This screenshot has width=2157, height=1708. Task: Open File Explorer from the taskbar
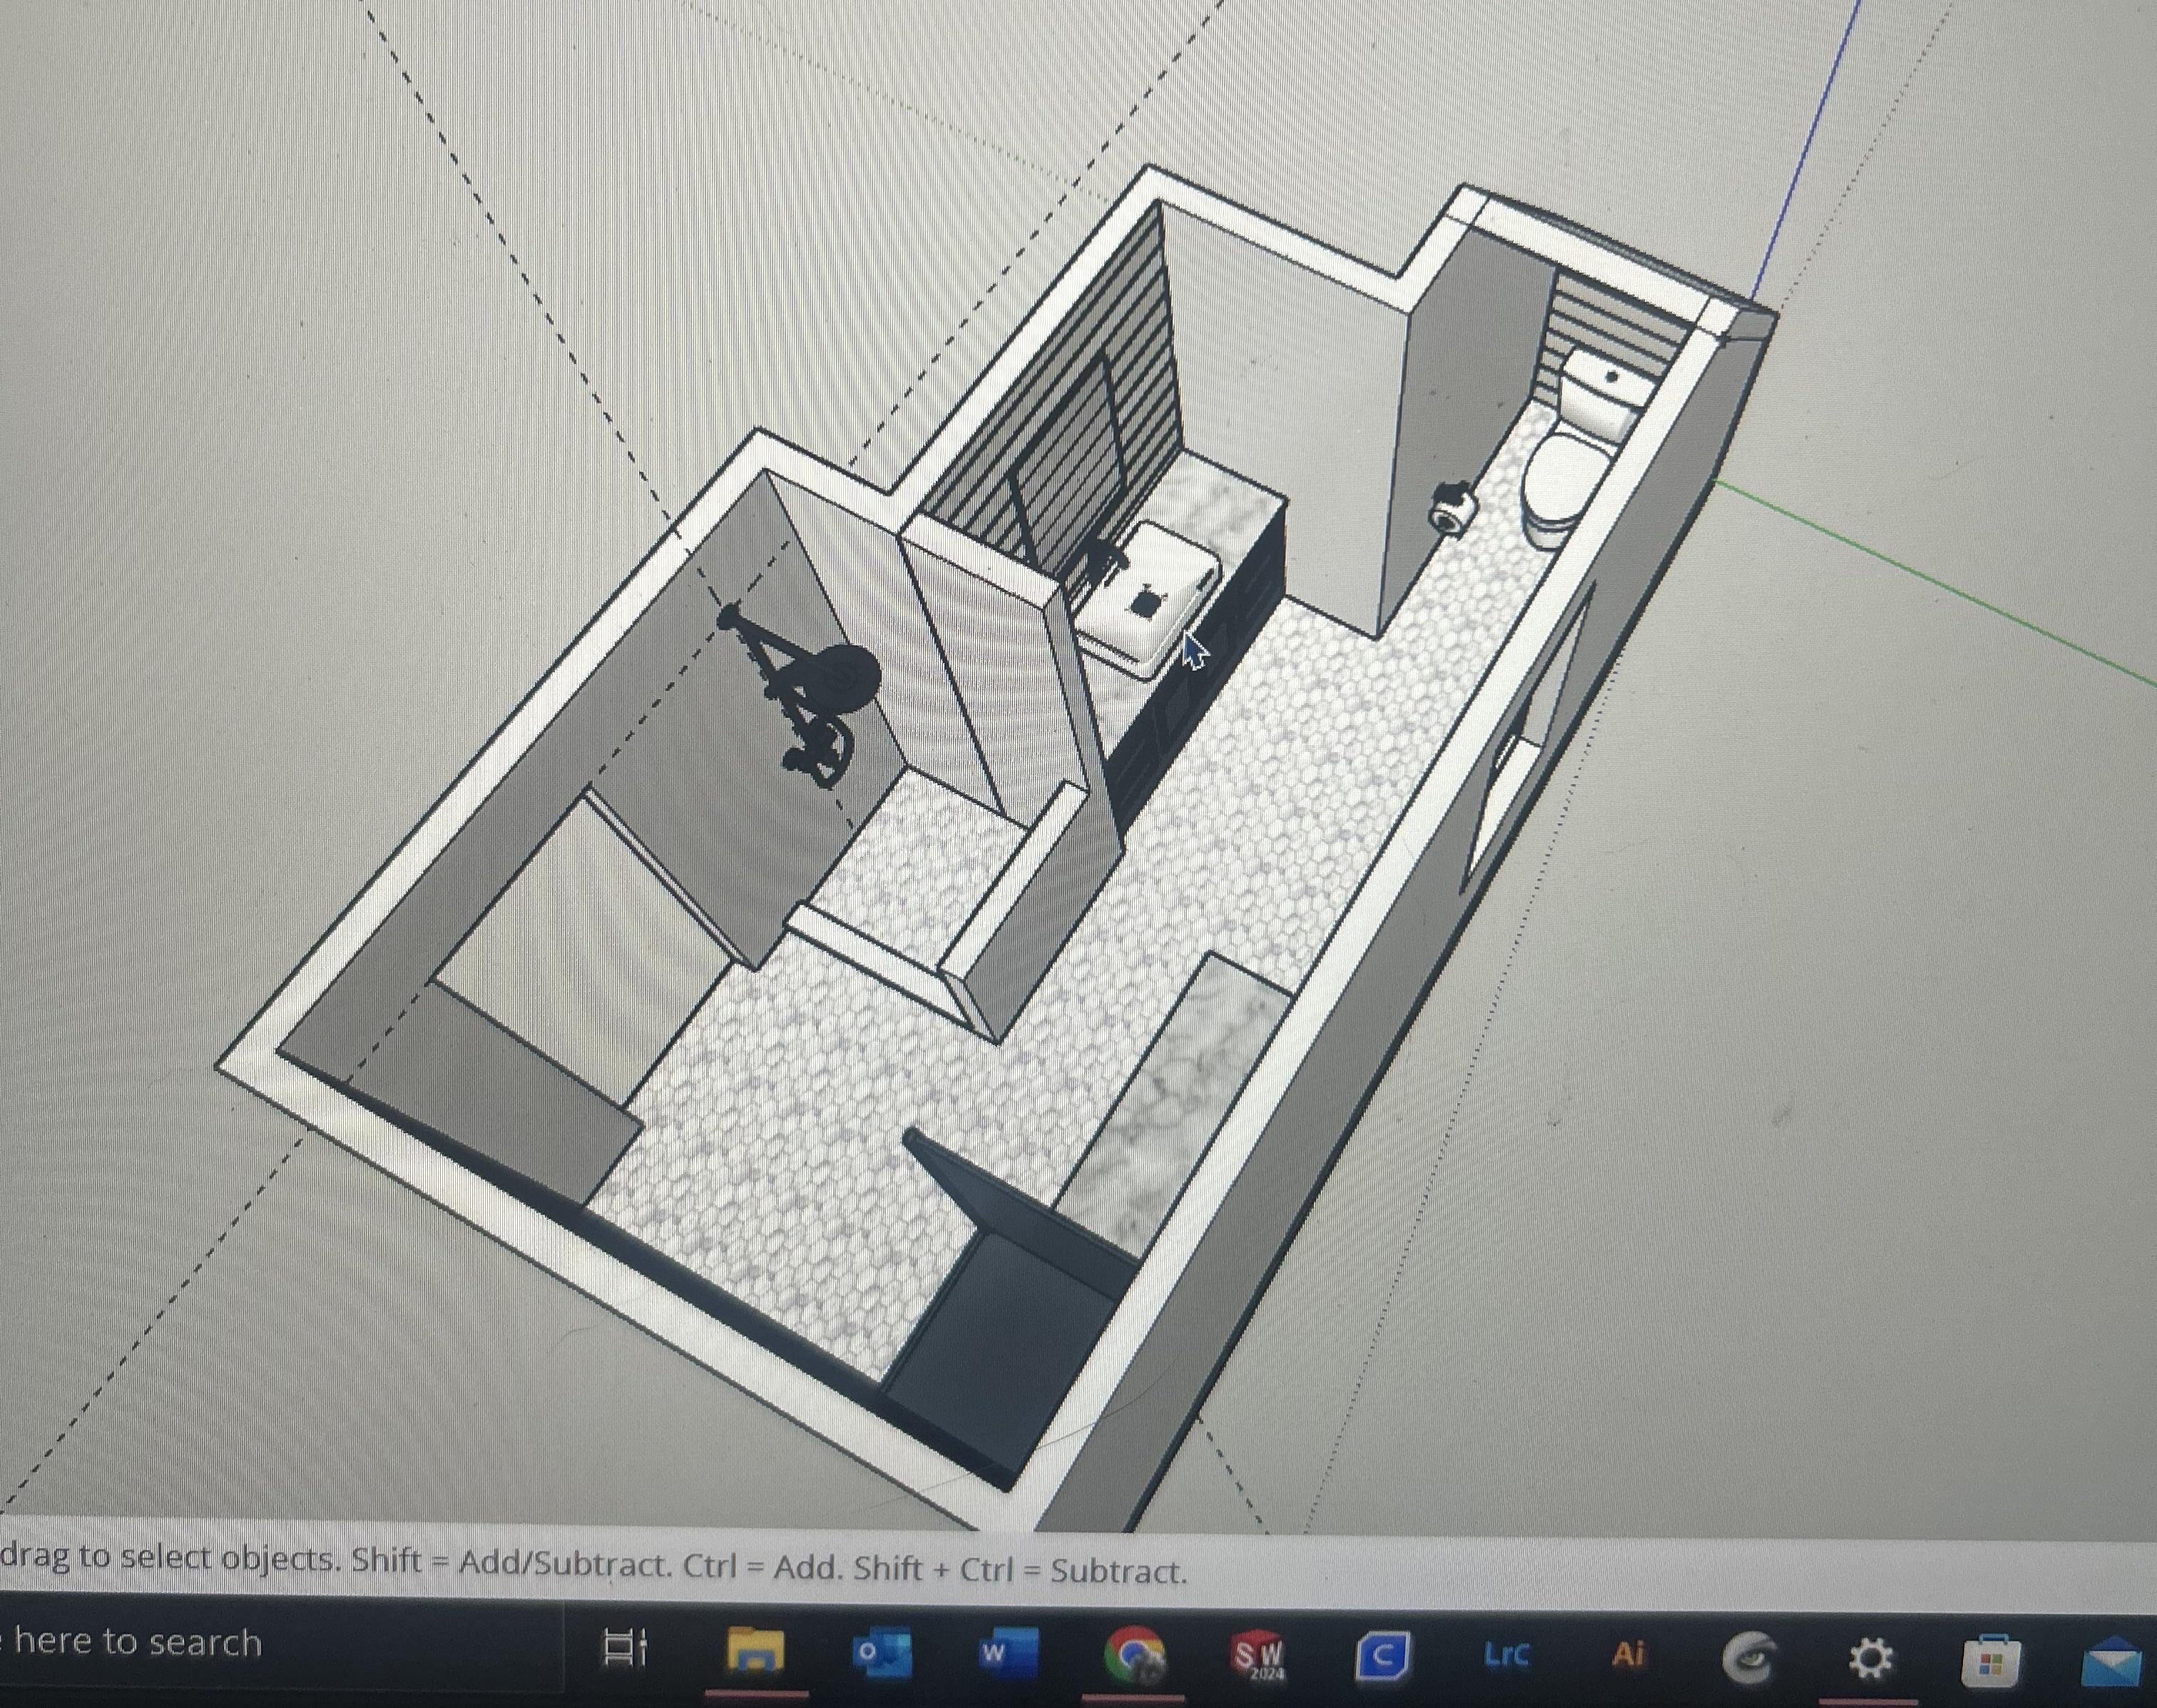coord(755,1651)
